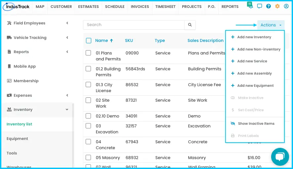Open the PROJECTS top navigation tab
Screen dimensions: 293x169
point(192,7)
